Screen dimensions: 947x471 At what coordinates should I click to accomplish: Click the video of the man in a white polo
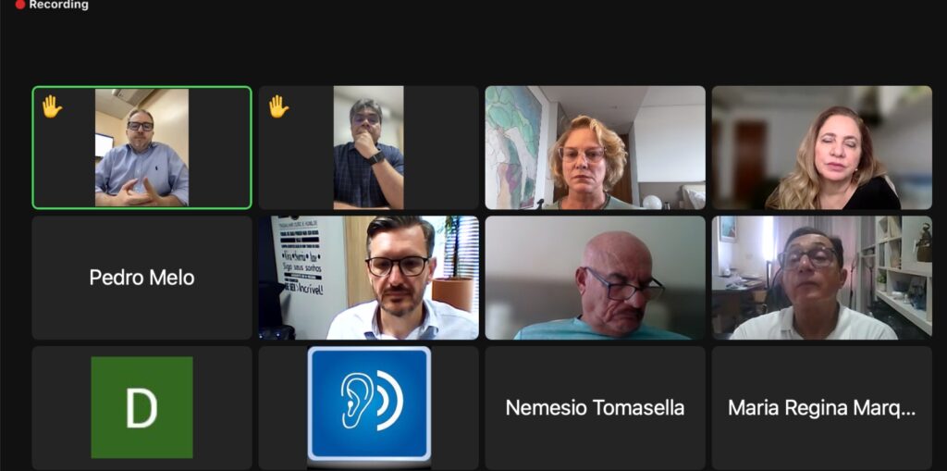pos(821,278)
